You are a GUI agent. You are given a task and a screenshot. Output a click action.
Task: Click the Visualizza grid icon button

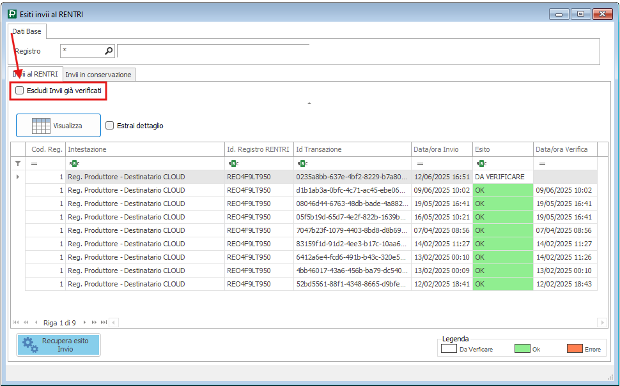click(x=58, y=126)
